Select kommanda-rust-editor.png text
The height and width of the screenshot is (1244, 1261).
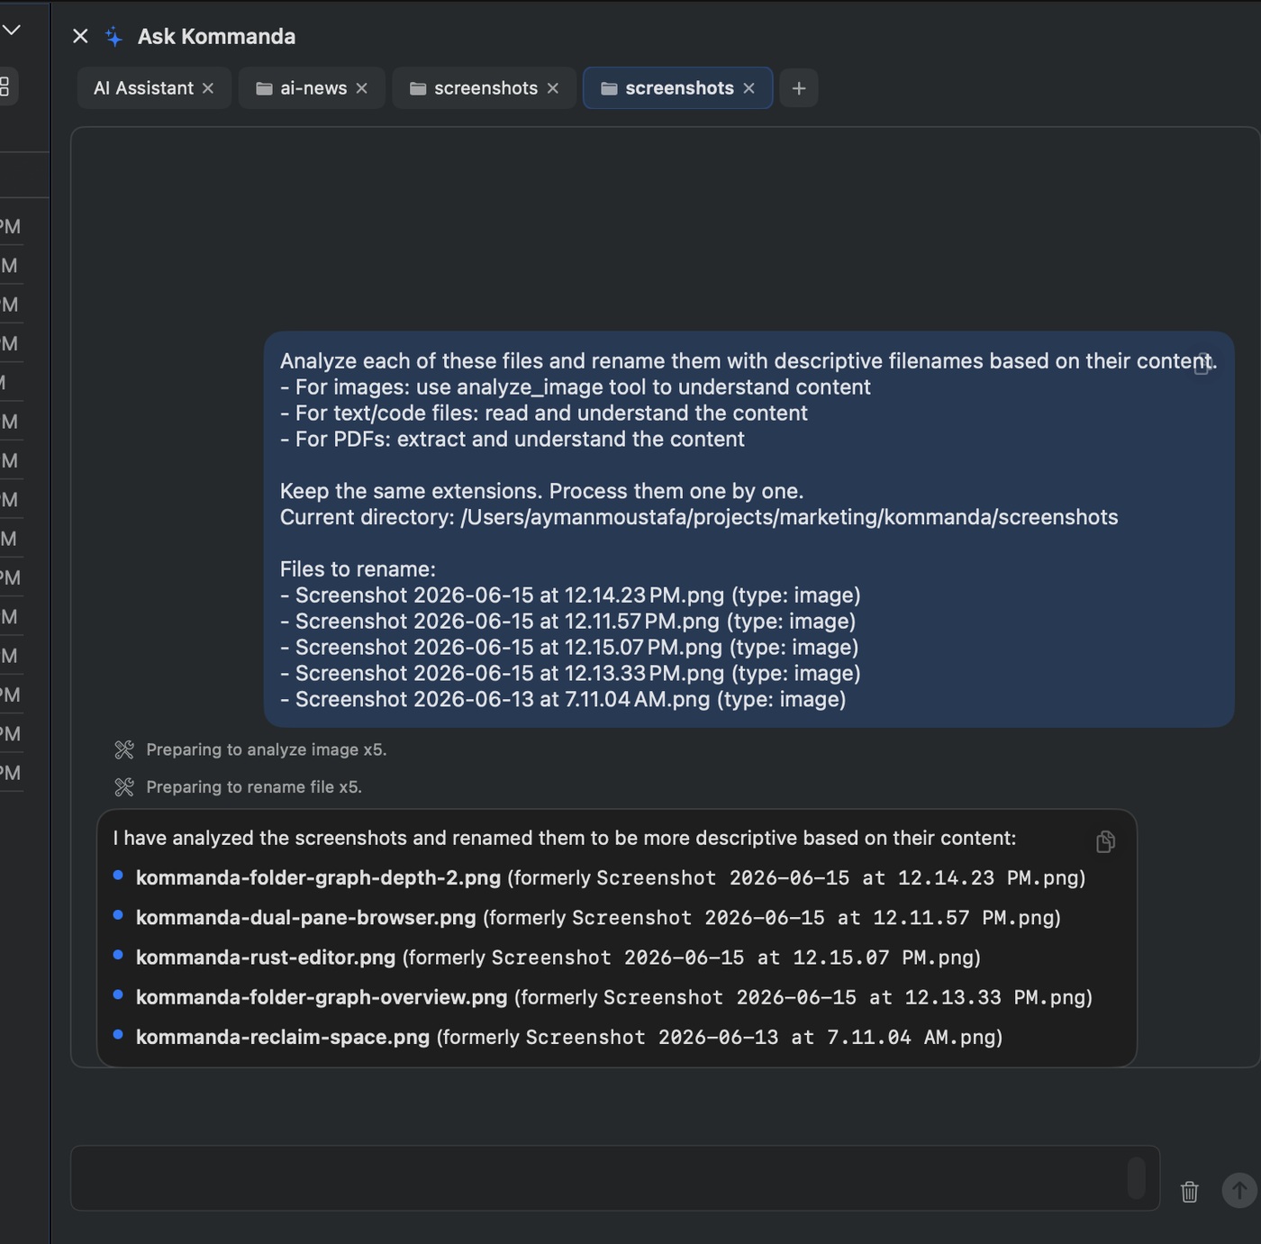pyautogui.click(x=266, y=958)
